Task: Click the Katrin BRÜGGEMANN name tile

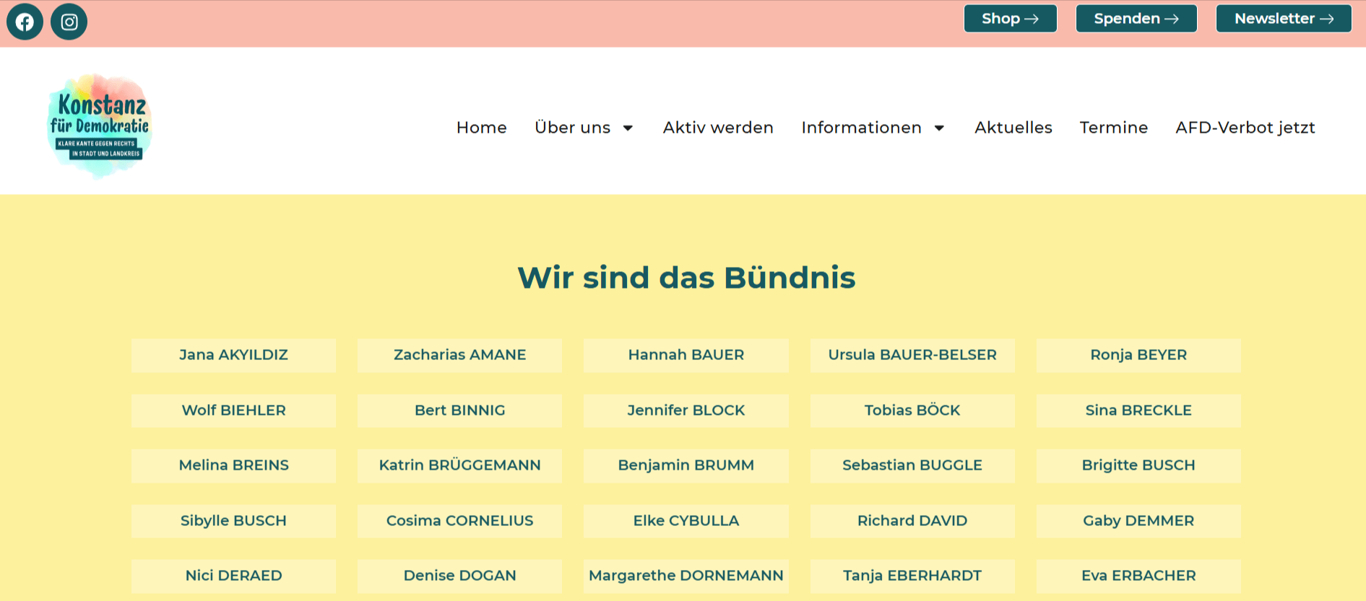Action: [459, 465]
